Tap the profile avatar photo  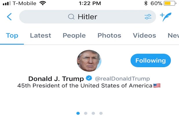[89, 61]
